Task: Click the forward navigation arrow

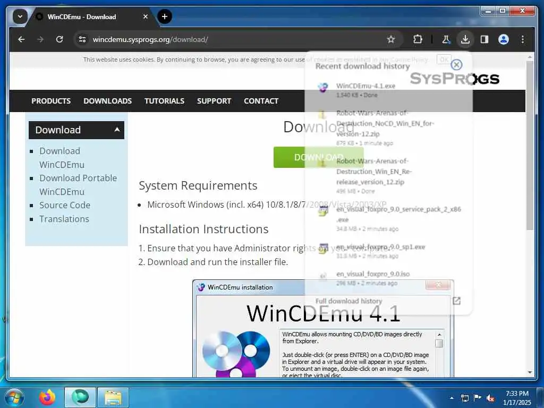Action: pyautogui.click(x=40, y=39)
